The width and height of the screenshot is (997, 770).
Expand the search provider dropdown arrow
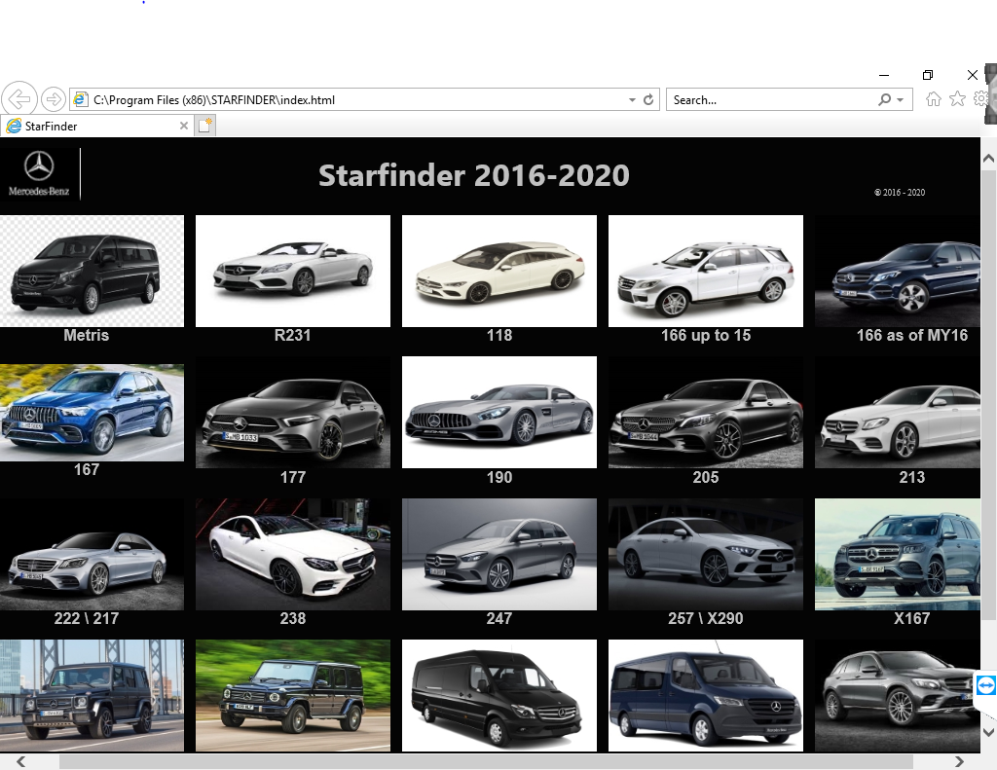[901, 99]
